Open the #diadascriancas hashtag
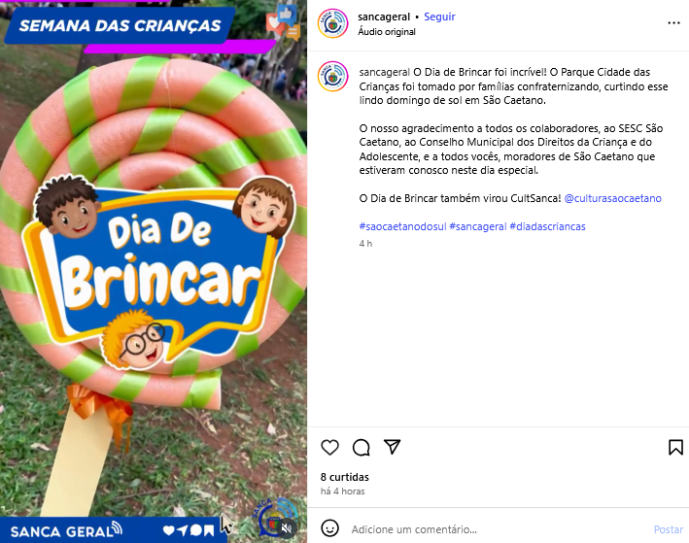The image size is (689, 543). (x=547, y=226)
